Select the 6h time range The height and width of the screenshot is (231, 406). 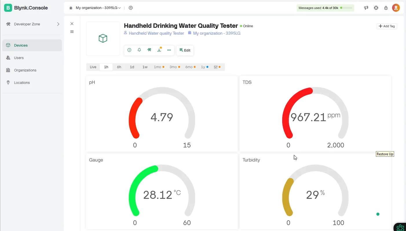click(x=119, y=67)
